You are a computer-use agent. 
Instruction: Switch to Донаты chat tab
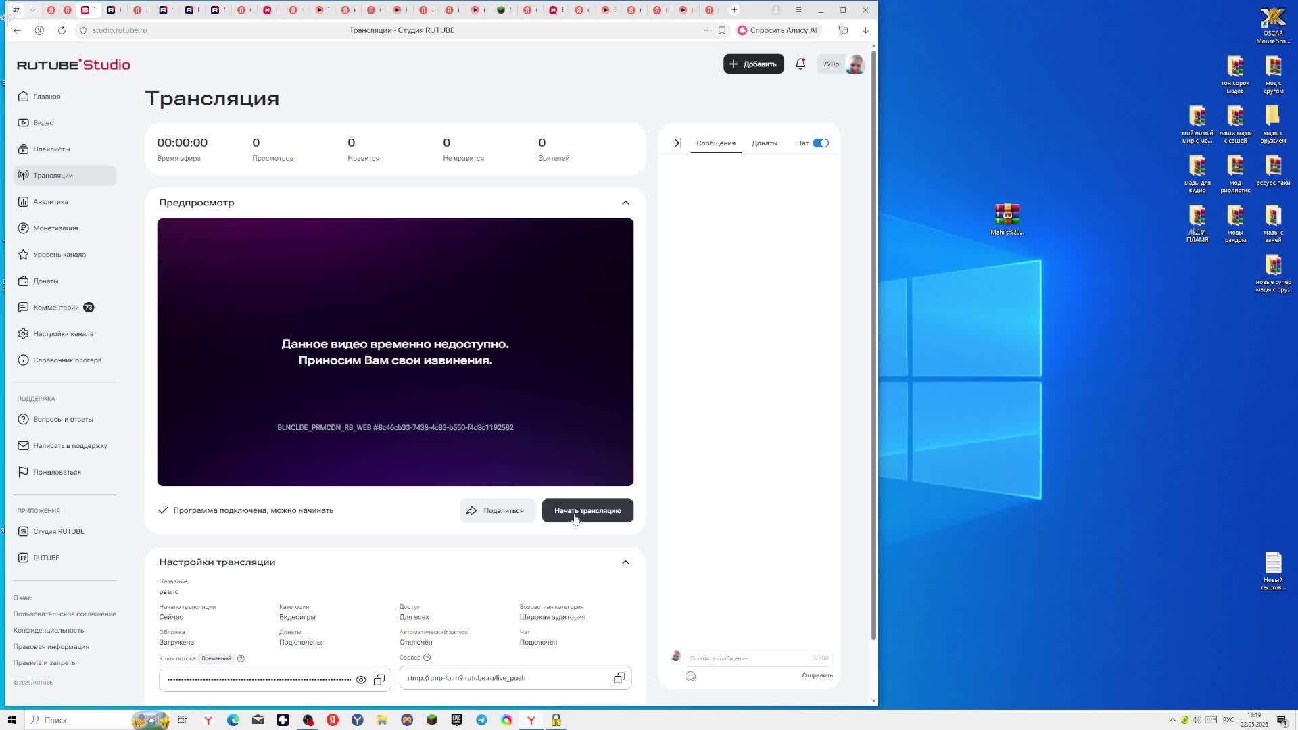765,143
